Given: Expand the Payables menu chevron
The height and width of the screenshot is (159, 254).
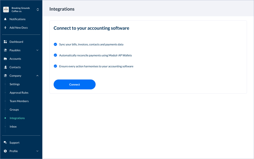Looking at the screenshot, I should (37, 50).
